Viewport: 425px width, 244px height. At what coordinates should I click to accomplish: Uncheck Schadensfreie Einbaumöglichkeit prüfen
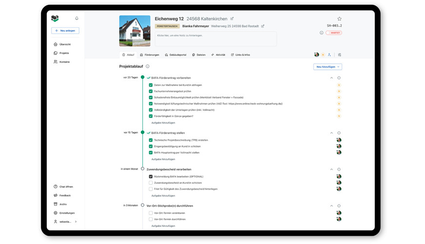(151, 98)
